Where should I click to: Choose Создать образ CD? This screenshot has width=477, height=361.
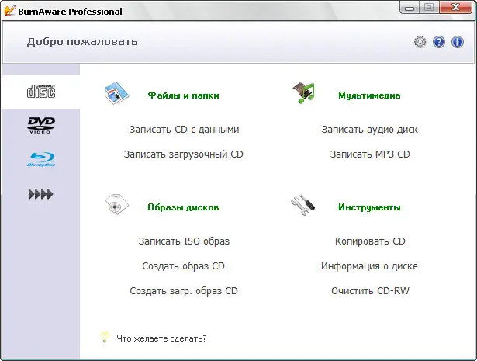pos(184,266)
